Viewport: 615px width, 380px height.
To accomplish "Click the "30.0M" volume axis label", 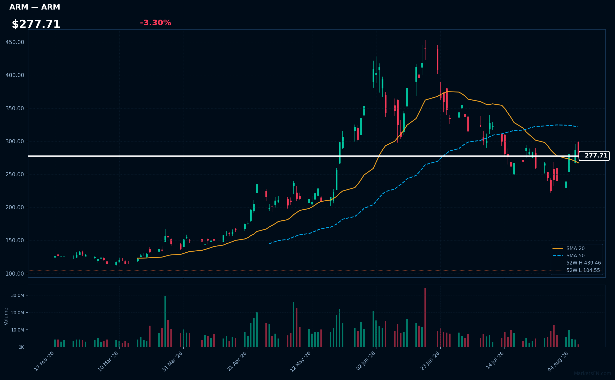I will [x=18, y=295].
